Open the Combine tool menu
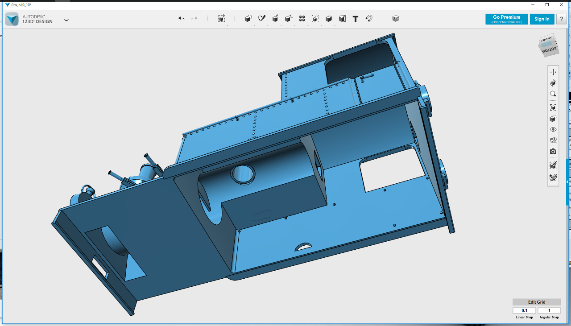The width and height of the screenshot is (571, 326). tap(329, 18)
